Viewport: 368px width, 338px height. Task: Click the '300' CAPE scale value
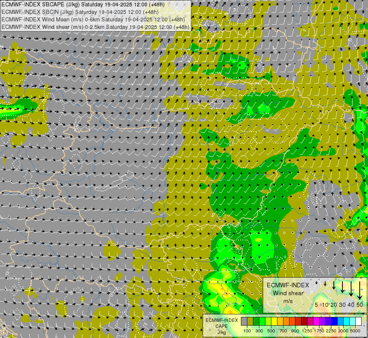pyautogui.click(x=259, y=331)
